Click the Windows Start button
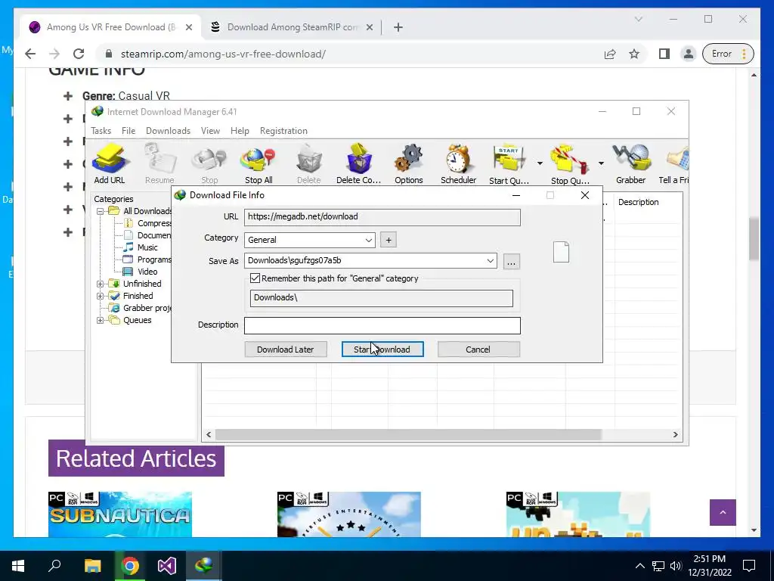Viewport: 774px width, 581px height. pos(18,566)
